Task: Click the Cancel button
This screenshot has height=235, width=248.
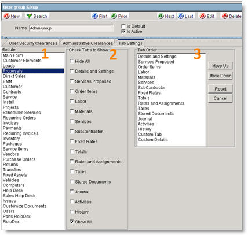Action: [x=220, y=98]
